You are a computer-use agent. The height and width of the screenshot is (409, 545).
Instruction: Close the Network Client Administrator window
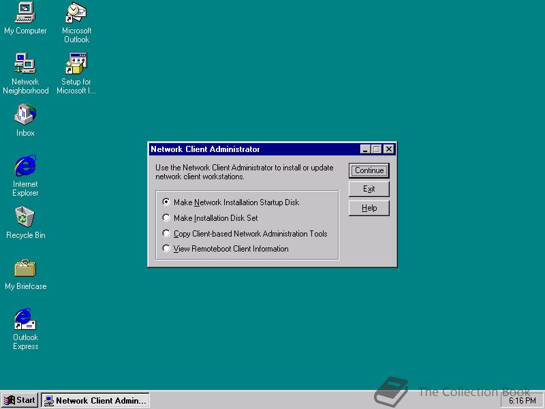click(388, 149)
